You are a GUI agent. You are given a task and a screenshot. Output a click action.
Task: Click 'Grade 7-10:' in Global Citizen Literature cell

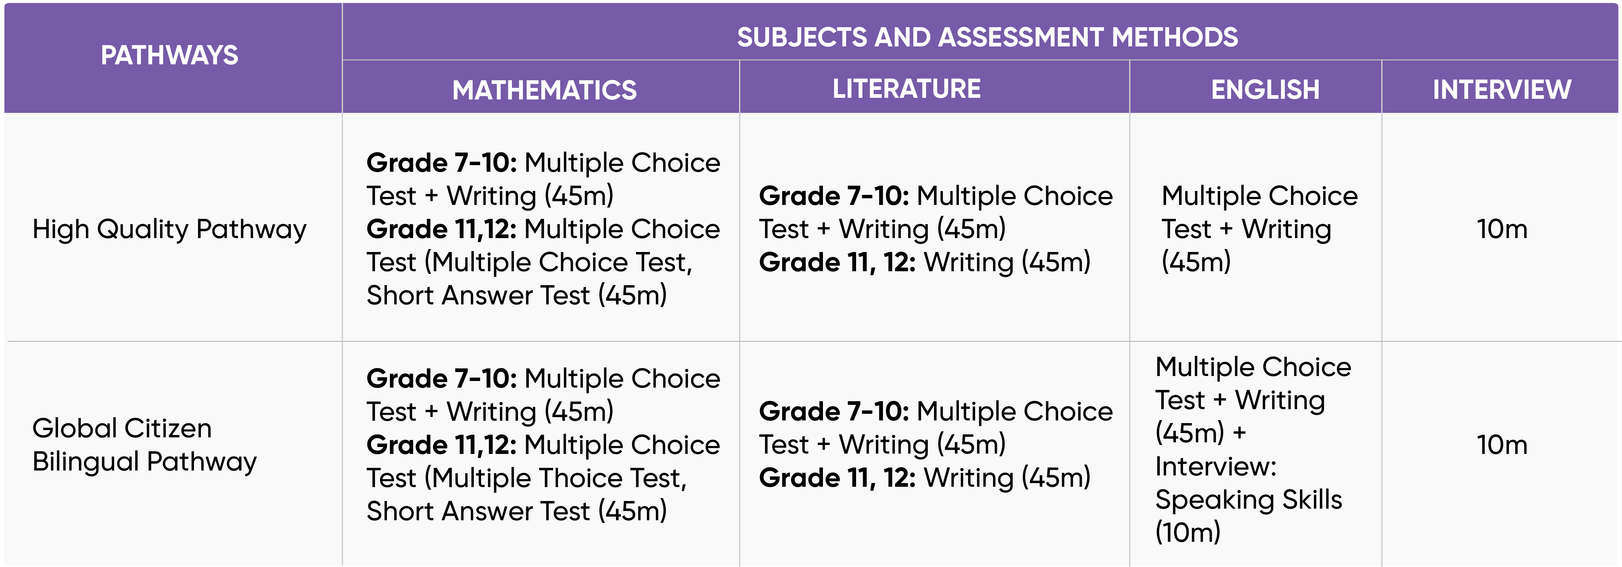click(x=834, y=411)
